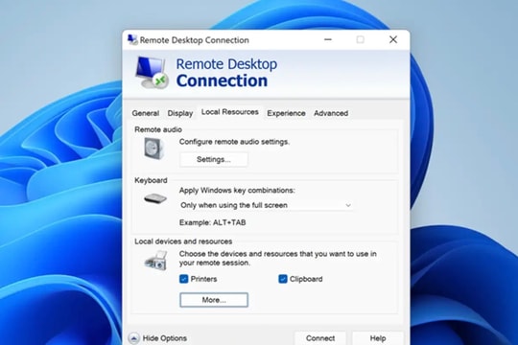Screen dimensions: 518x345
Task: Uncheck the Clipboard checkbox
Action: point(283,279)
